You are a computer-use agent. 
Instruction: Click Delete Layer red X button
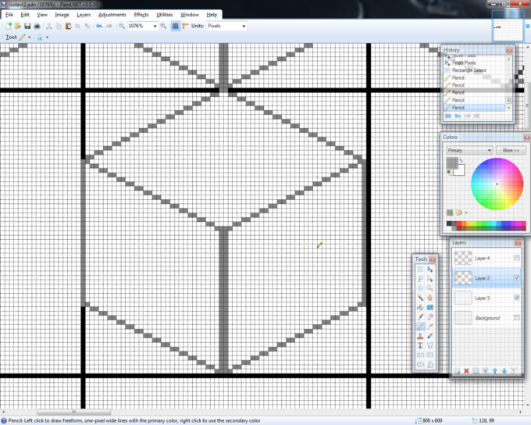tap(466, 371)
